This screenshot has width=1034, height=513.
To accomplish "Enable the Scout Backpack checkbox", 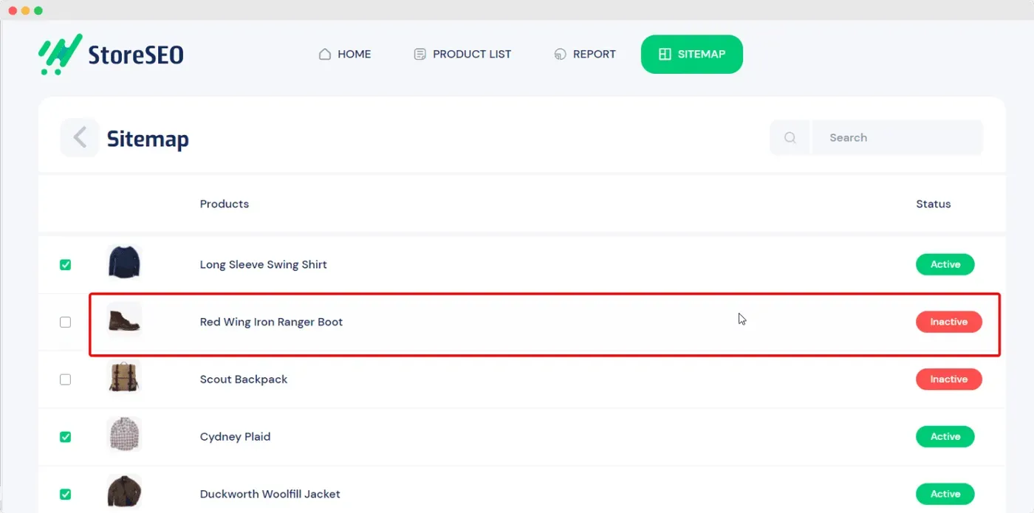I will click(65, 379).
